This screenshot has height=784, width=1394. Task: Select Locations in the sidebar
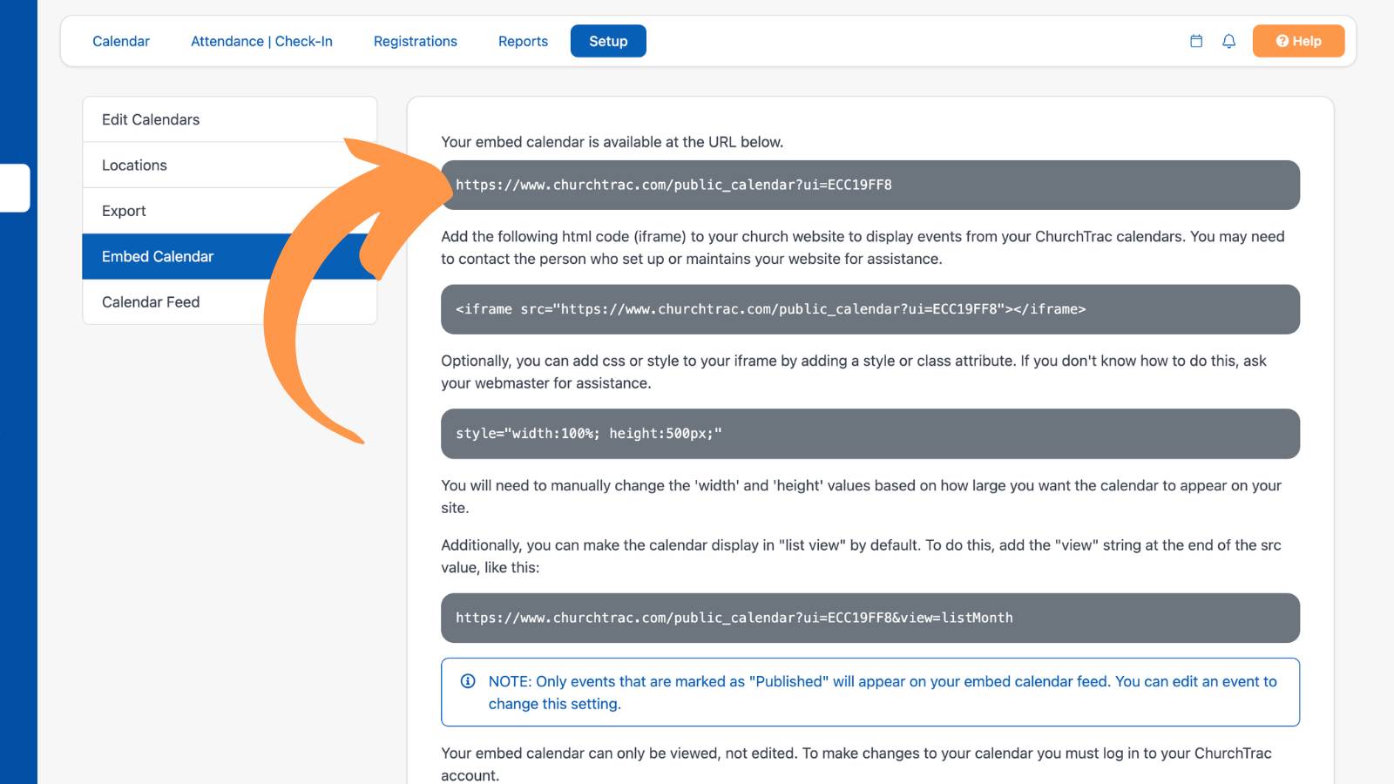230,165
